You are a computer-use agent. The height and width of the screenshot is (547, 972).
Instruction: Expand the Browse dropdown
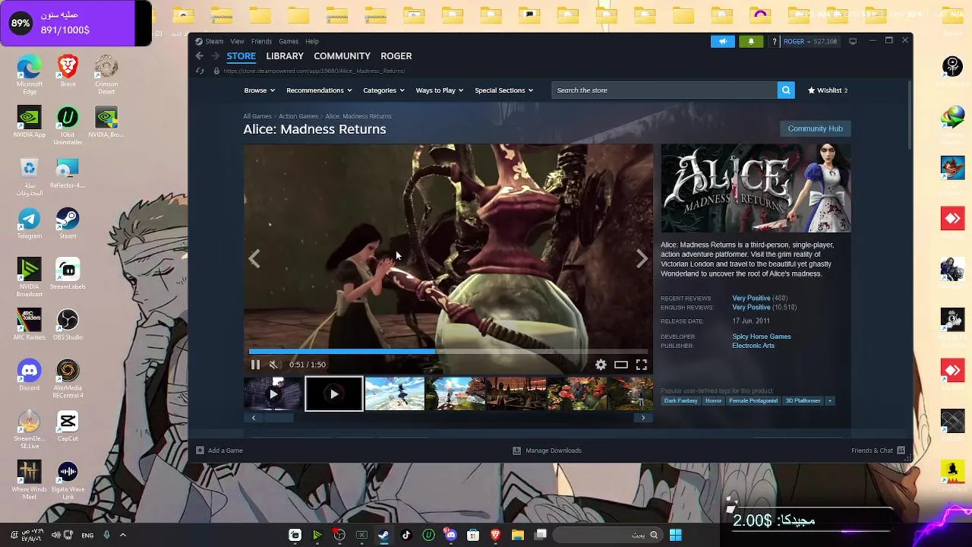[260, 90]
